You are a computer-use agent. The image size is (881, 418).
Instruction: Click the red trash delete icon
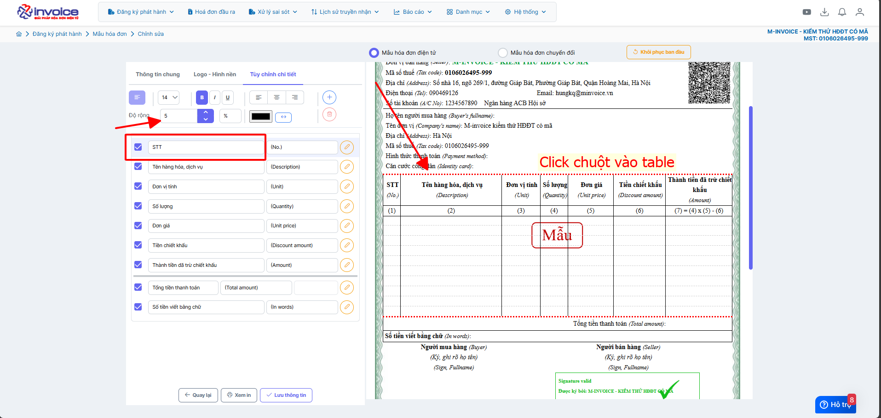click(x=329, y=114)
